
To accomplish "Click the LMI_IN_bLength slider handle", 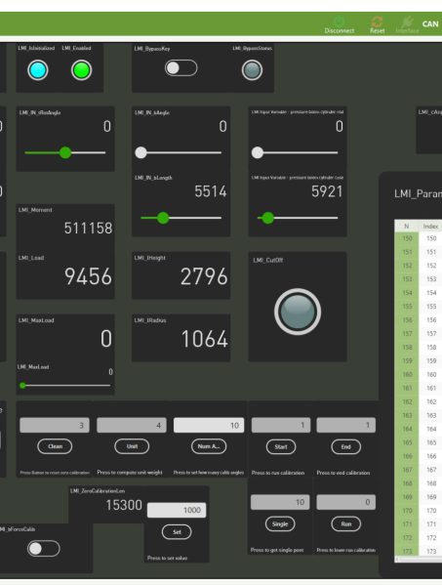I will point(163,218).
